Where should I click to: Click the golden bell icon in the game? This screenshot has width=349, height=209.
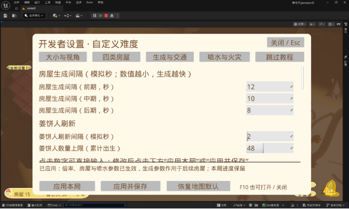pos(331,189)
